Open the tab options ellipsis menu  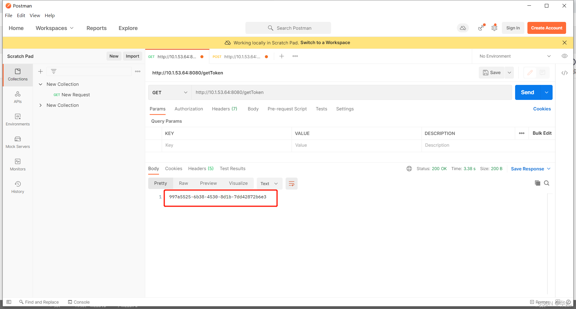click(x=295, y=56)
